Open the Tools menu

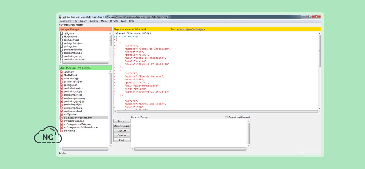tap(124, 21)
